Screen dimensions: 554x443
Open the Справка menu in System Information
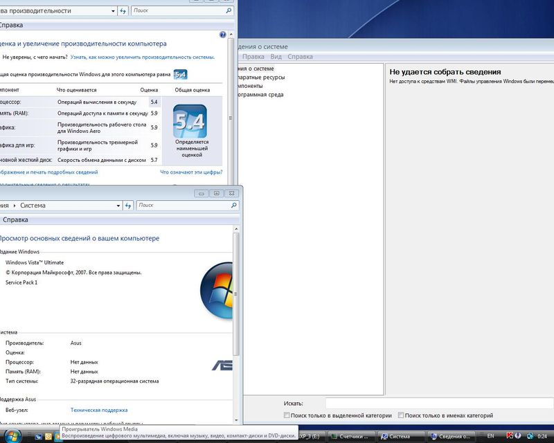(x=300, y=57)
